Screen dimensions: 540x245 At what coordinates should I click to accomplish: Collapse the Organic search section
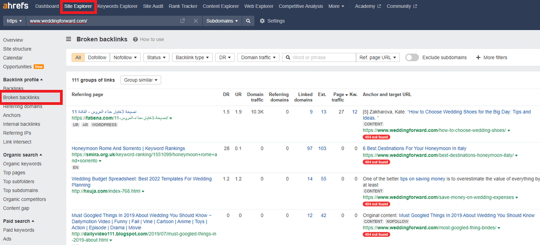click(x=23, y=155)
